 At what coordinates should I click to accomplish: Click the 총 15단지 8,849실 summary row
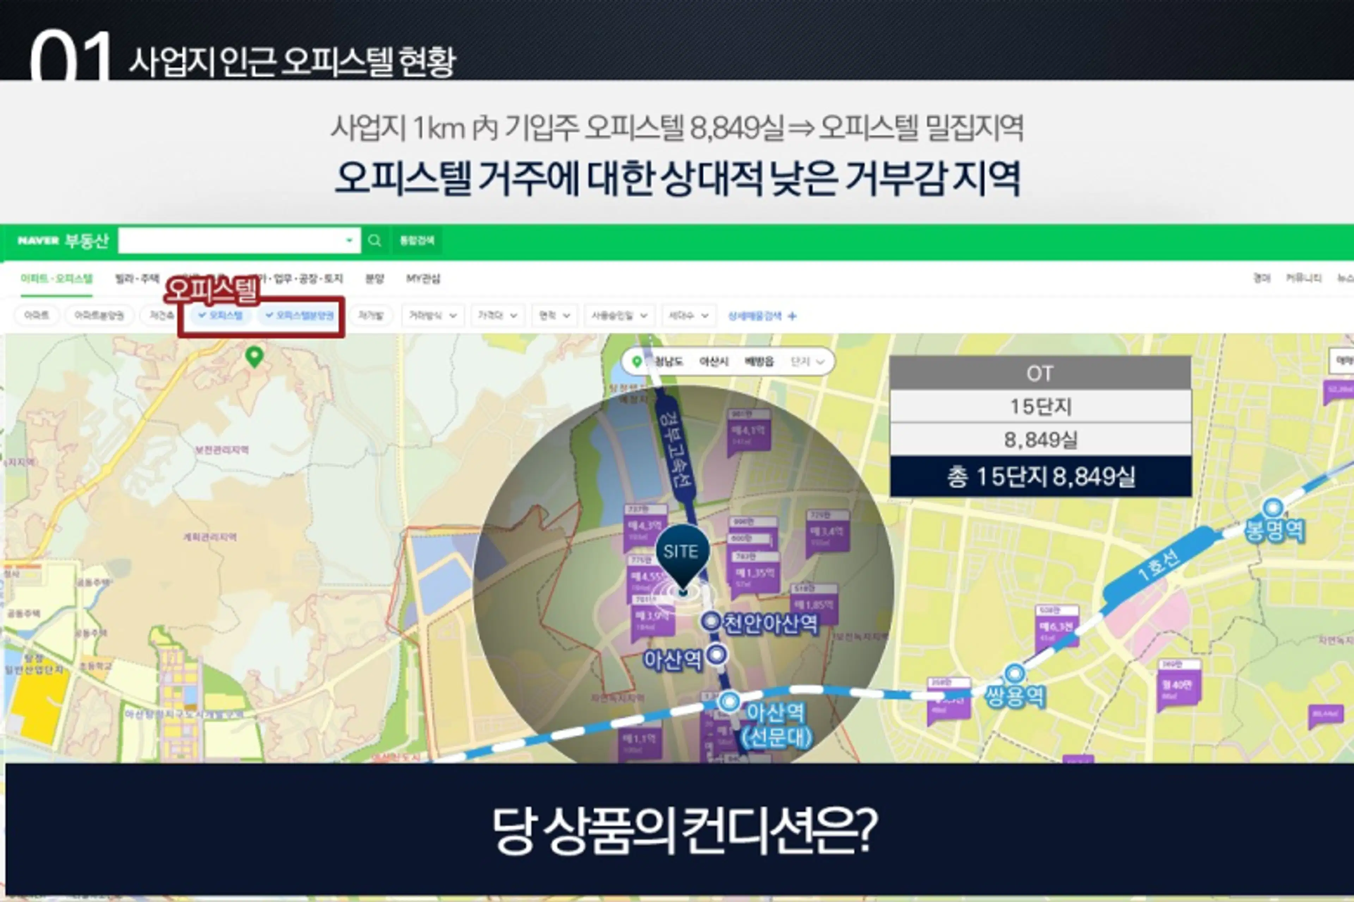coord(1040,476)
